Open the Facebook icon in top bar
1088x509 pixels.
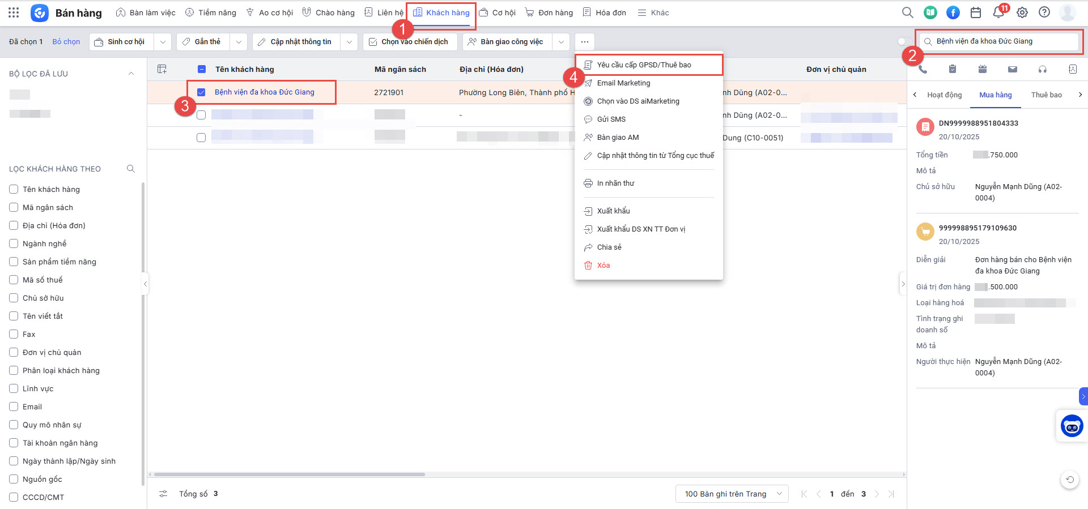[953, 12]
